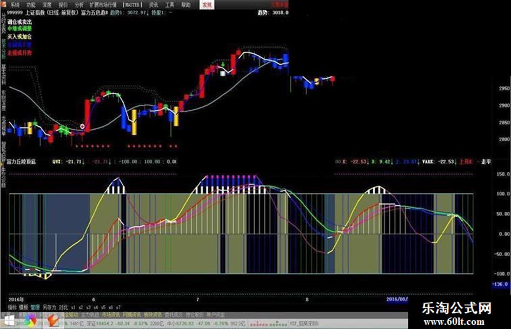Click the 富力五色趋势 main indicator label
The height and width of the screenshot is (329, 511).
coord(95,13)
